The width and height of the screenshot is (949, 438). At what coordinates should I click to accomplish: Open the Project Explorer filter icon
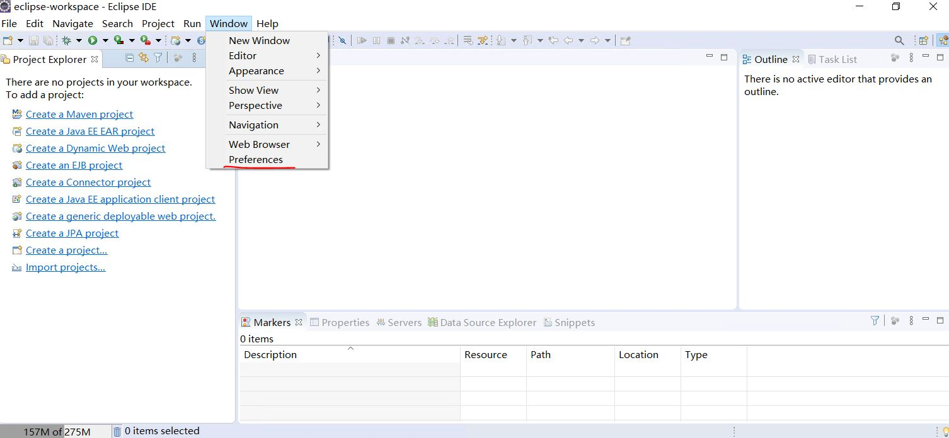pyautogui.click(x=158, y=58)
